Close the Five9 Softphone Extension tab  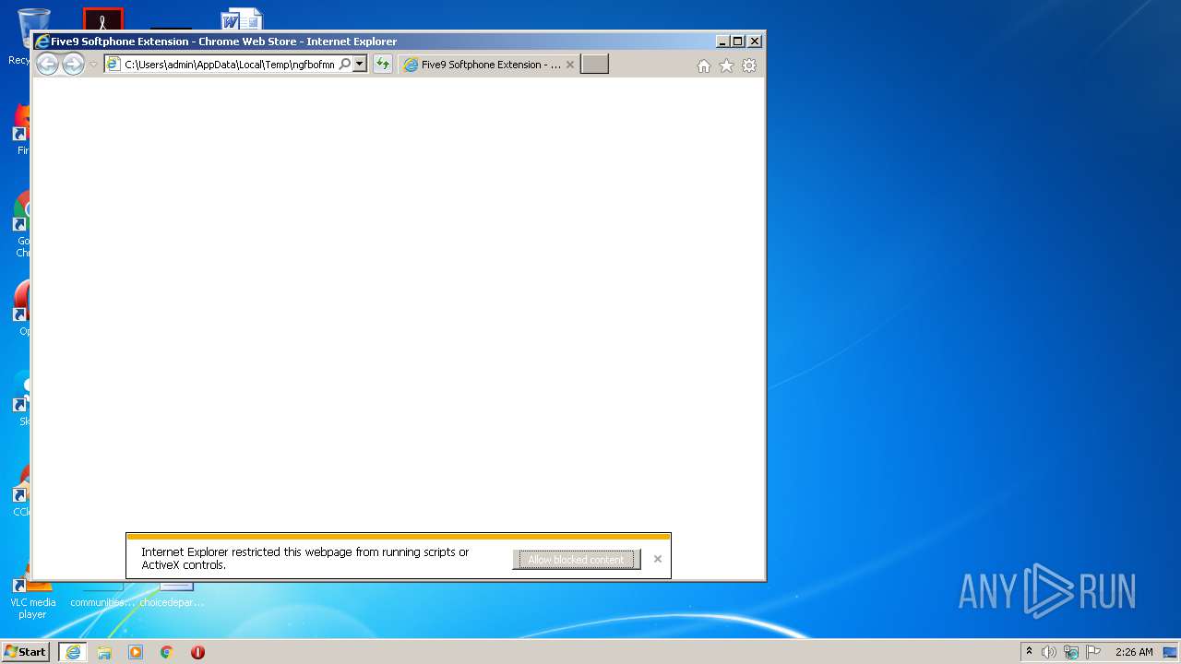pyautogui.click(x=569, y=65)
